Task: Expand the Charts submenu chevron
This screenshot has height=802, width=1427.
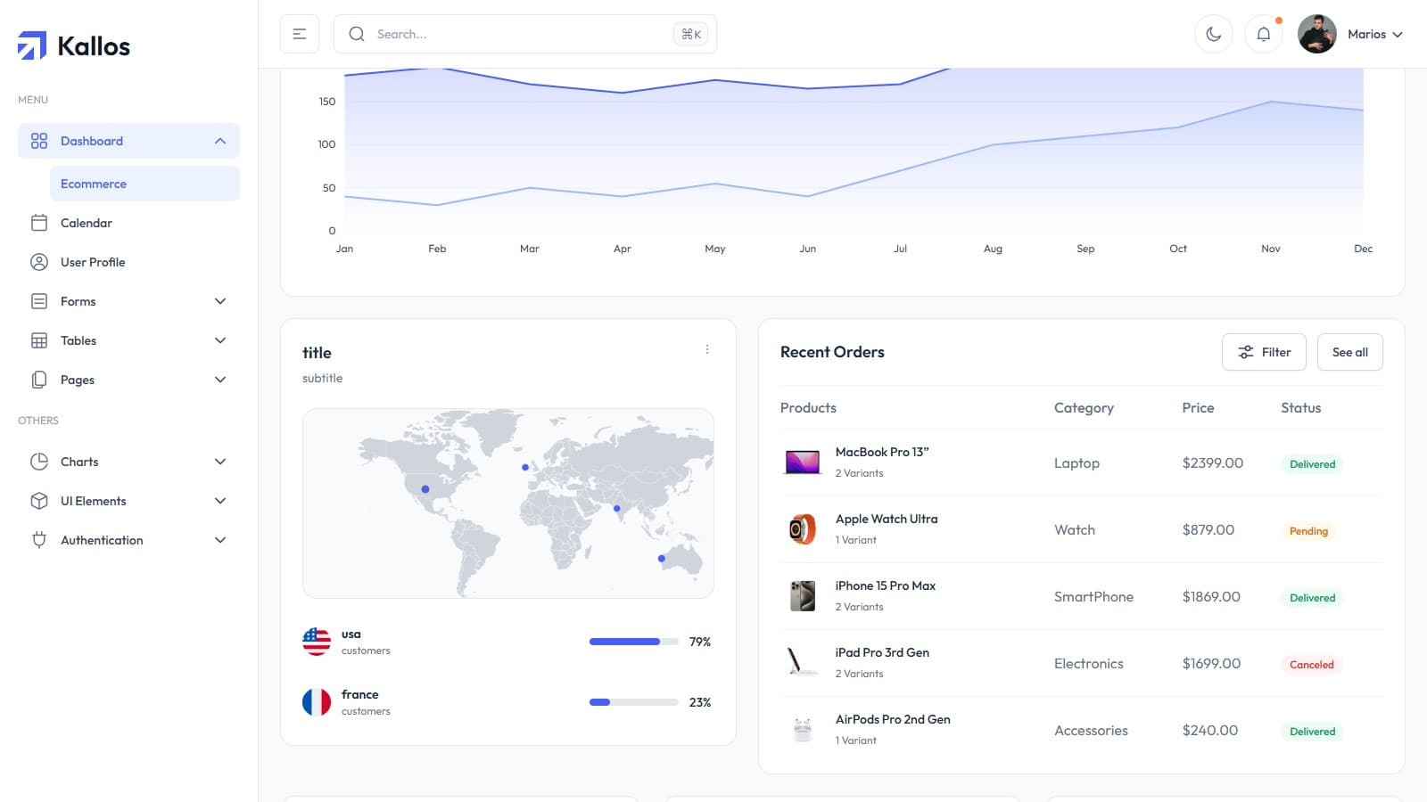Action: pyautogui.click(x=220, y=462)
